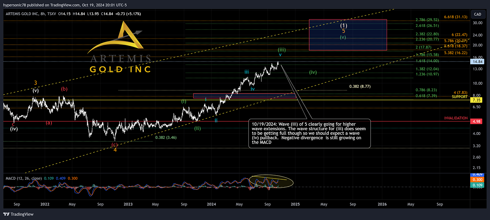This screenshot has width=490, height=220.
Task: Click the orange 5 wave label in target box
Action: [x=344, y=31]
